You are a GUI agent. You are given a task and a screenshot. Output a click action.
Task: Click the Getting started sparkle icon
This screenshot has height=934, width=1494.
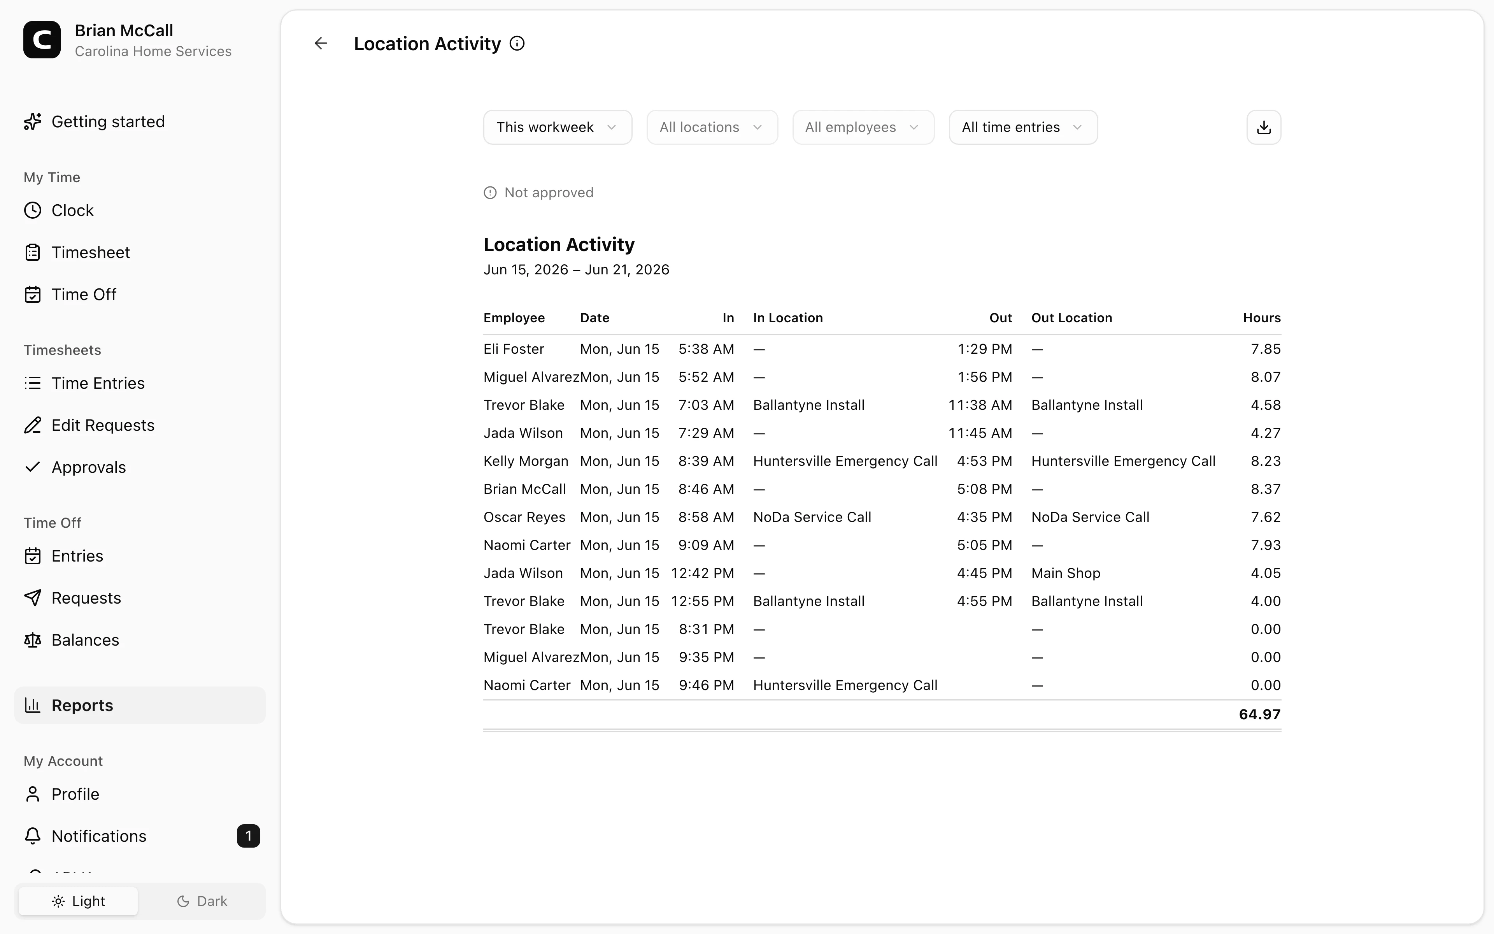coord(33,122)
